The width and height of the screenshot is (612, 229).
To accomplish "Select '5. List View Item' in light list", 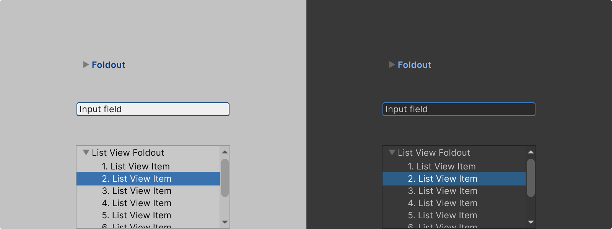I will pos(137,215).
